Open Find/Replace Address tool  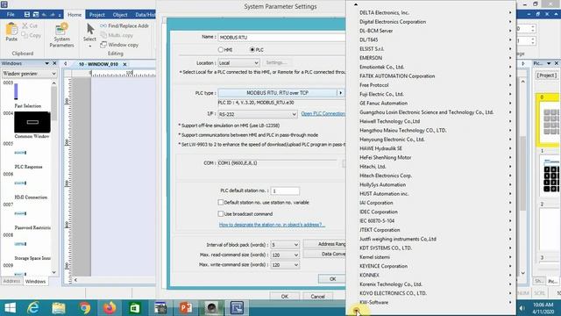(124, 25)
